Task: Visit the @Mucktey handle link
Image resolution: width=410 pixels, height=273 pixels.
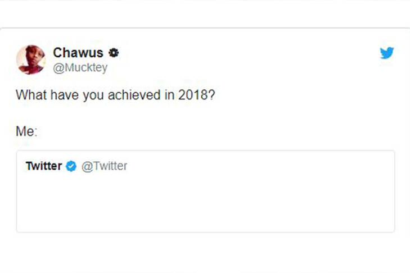Action: [80, 68]
